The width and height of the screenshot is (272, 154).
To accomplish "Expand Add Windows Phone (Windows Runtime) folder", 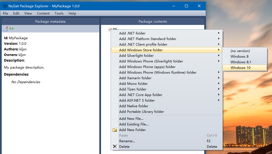I will pyautogui.click(x=167, y=73).
